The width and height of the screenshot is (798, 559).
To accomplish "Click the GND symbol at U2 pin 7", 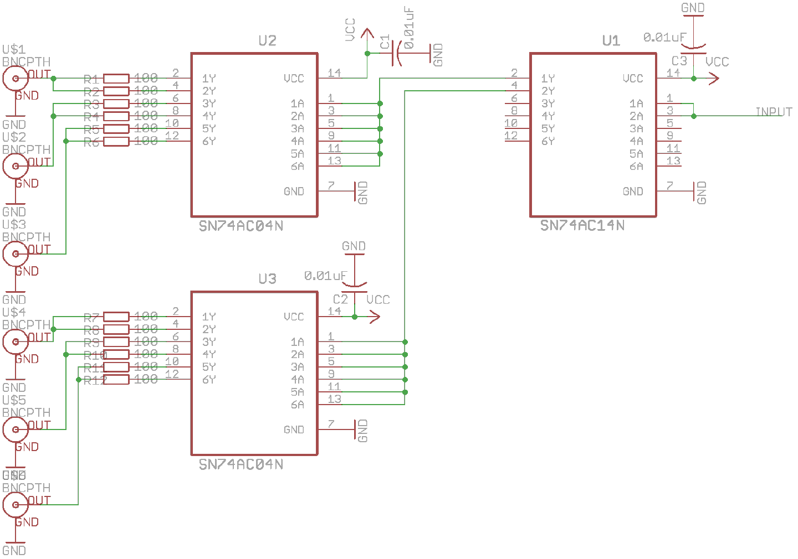I will point(355,191).
